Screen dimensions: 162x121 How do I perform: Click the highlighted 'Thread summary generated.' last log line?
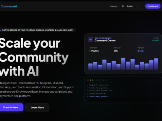pyautogui.click(x=98, y=97)
